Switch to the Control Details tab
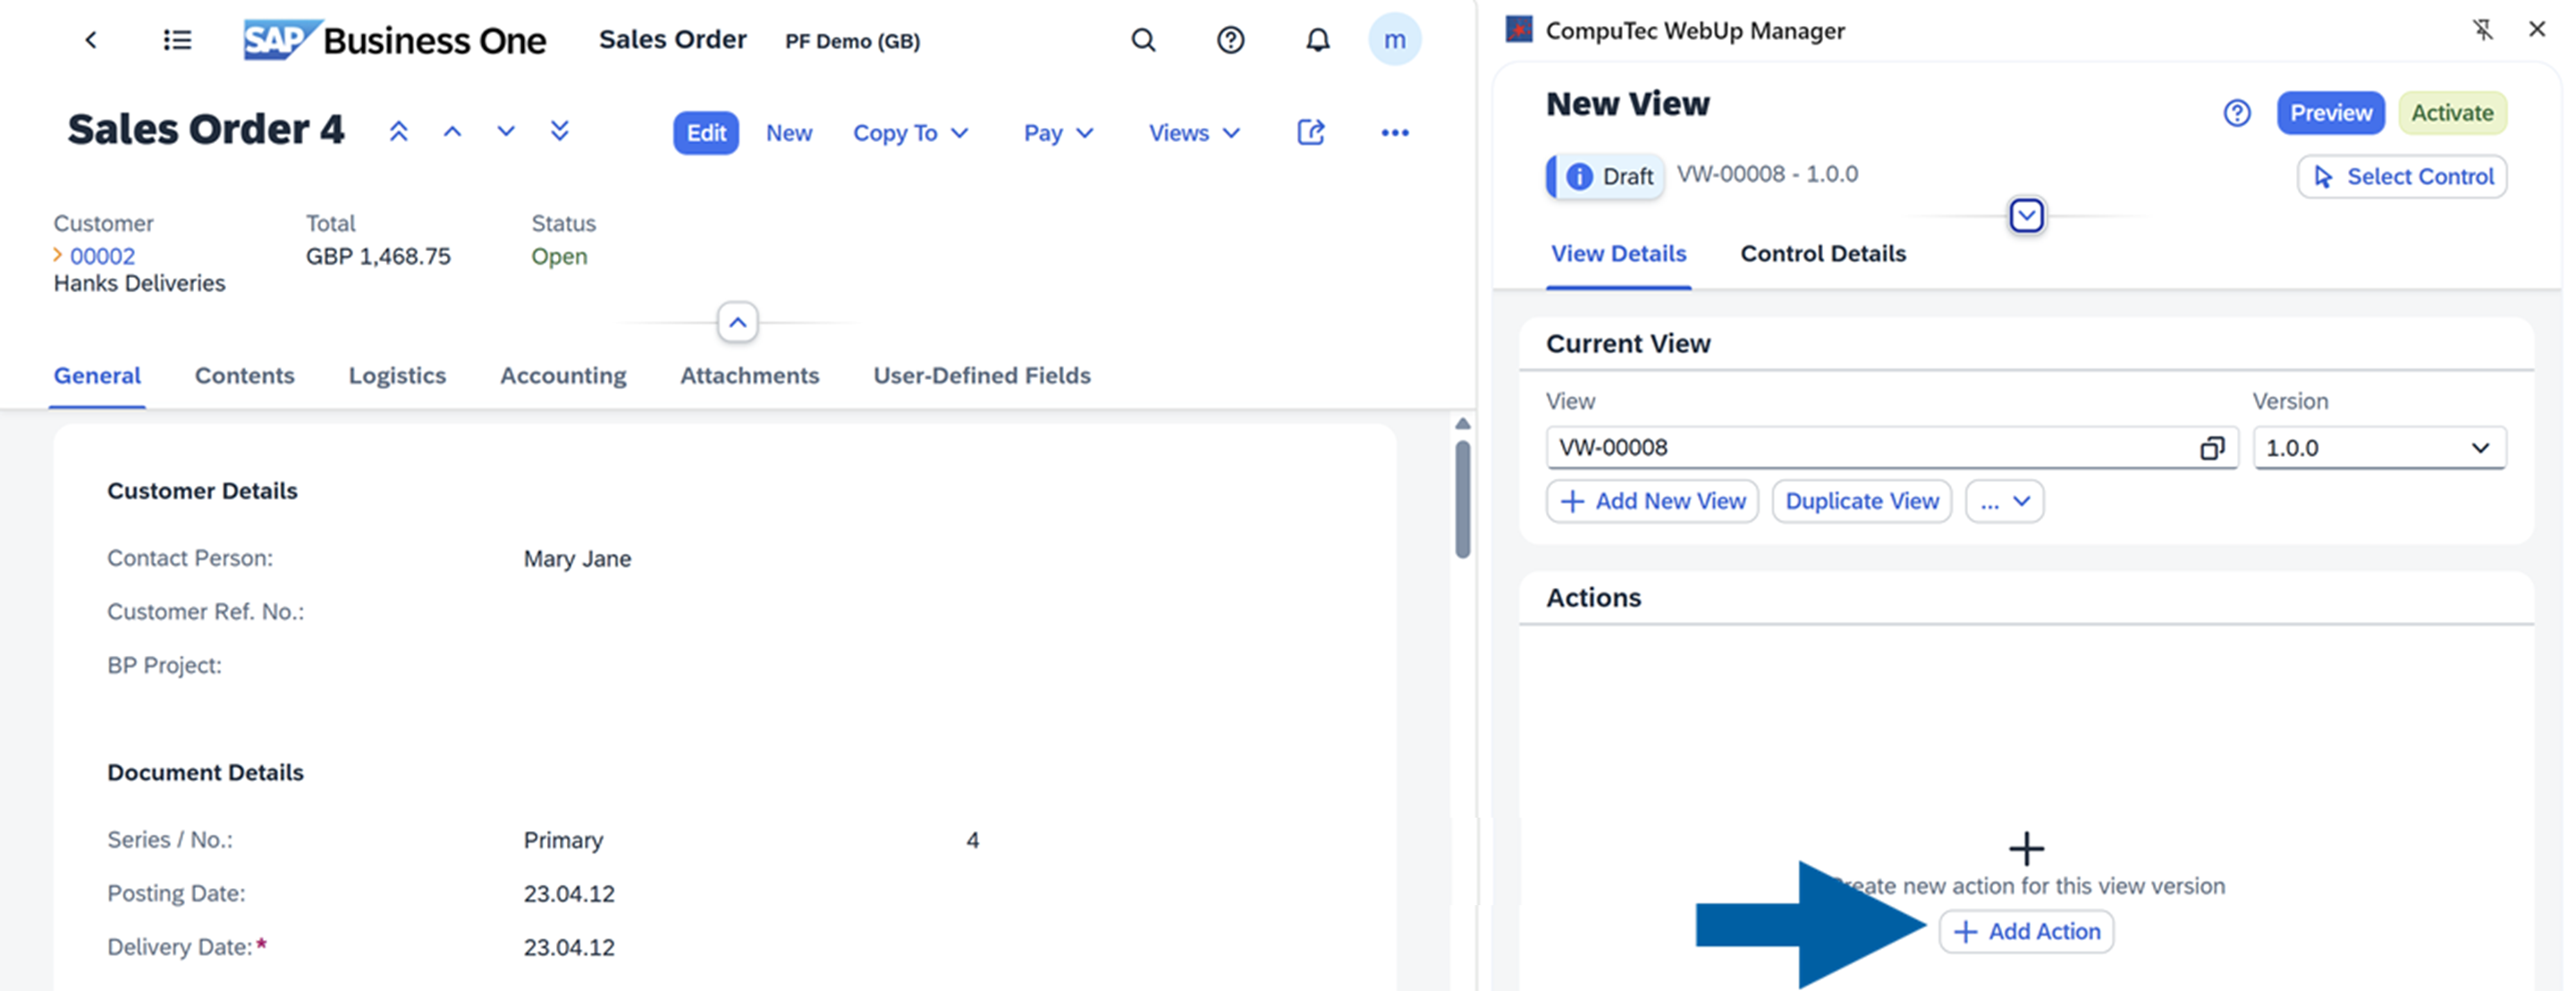This screenshot has width=2576, height=991. tap(1822, 254)
